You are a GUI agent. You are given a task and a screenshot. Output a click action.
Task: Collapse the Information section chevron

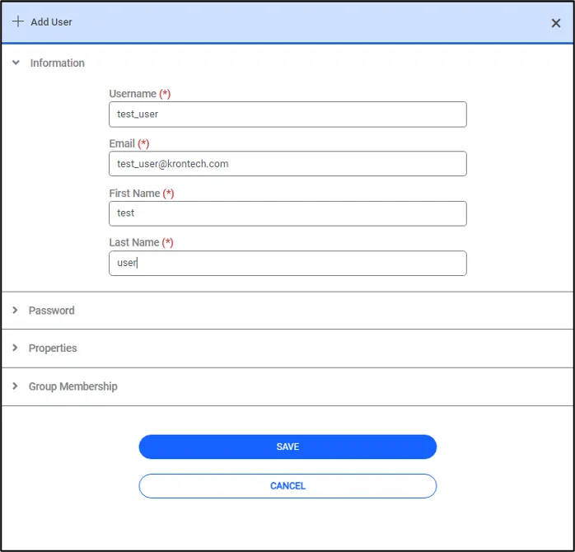[16, 63]
